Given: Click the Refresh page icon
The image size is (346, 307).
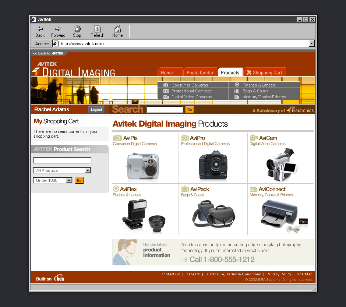Looking at the screenshot, I should tap(97, 29).
